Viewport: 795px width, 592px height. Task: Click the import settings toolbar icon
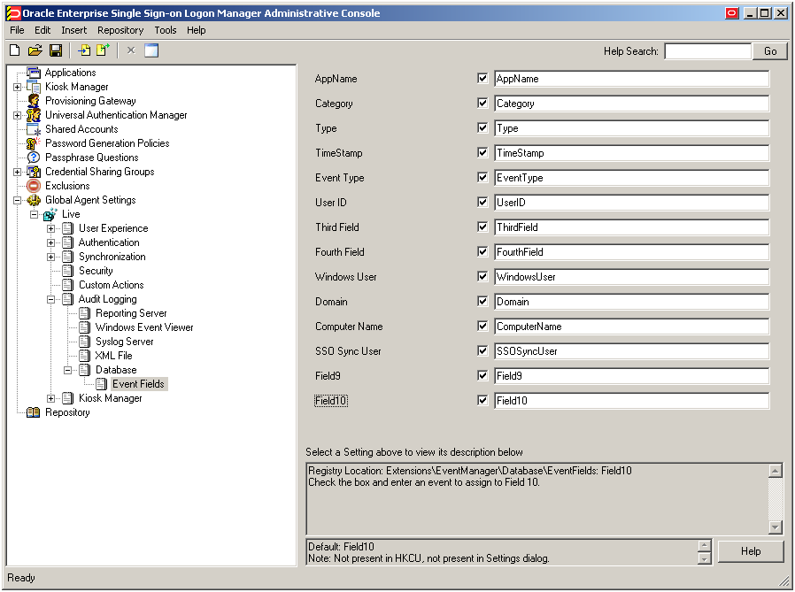click(84, 50)
